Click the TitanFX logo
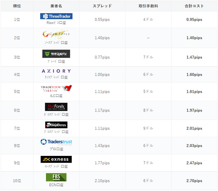The width and height of the screenshot is (218, 191). pos(56,54)
